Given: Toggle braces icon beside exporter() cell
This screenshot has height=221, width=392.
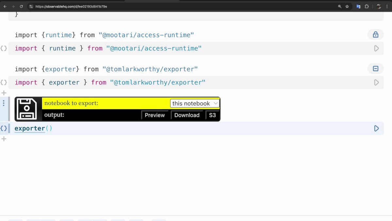Looking at the screenshot, I should [4, 128].
